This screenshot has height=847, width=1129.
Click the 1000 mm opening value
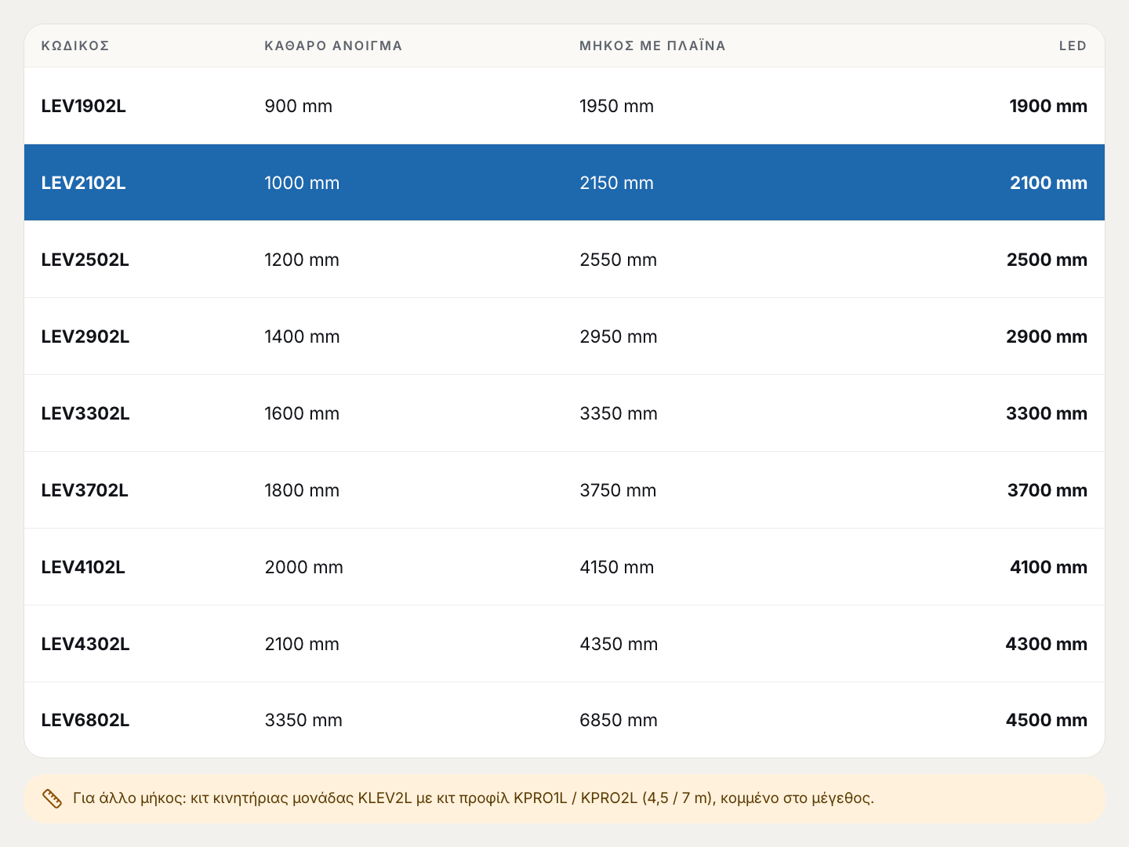[302, 183]
